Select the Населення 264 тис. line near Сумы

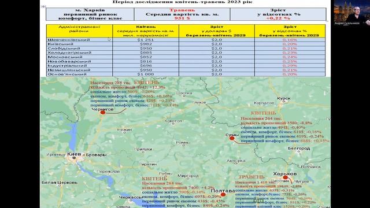coord(261,118)
